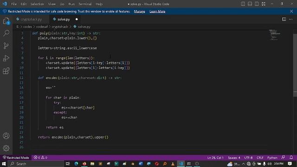Change file encoding UTF-8

[x=248, y=158]
